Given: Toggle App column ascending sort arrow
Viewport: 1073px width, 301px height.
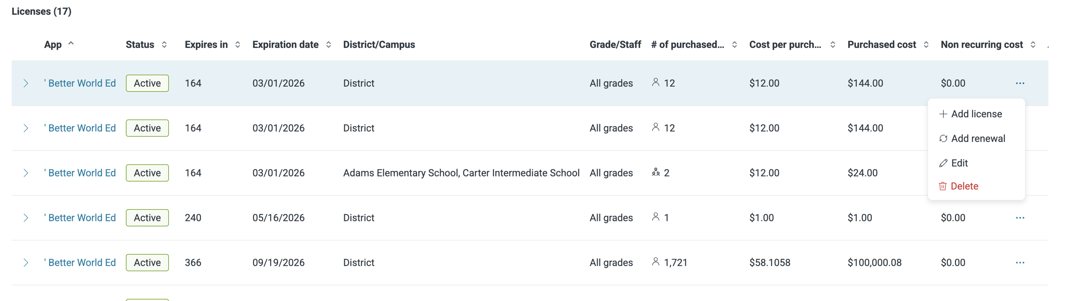Looking at the screenshot, I should tap(71, 43).
